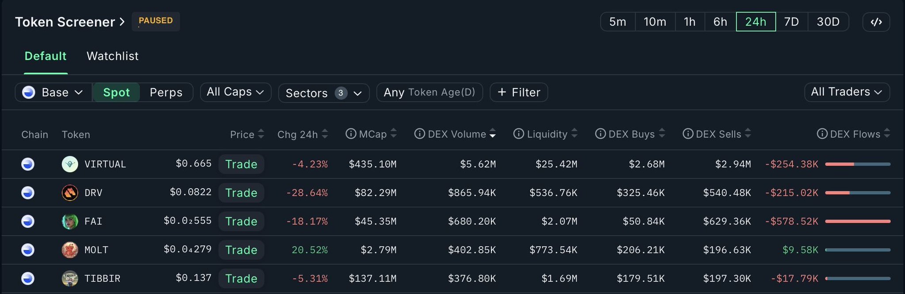Viewport: 905px width, 294px height.
Task: Sort the table by DEX Volume
Action: coord(456,134)
